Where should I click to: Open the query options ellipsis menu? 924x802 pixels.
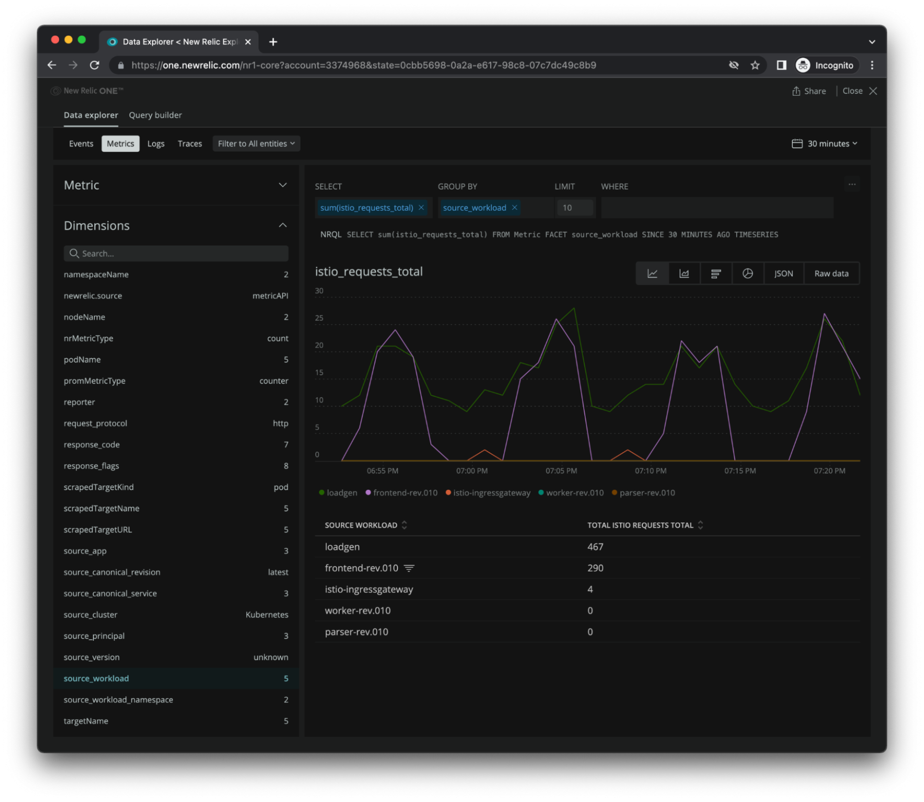(x=852, y=184)
